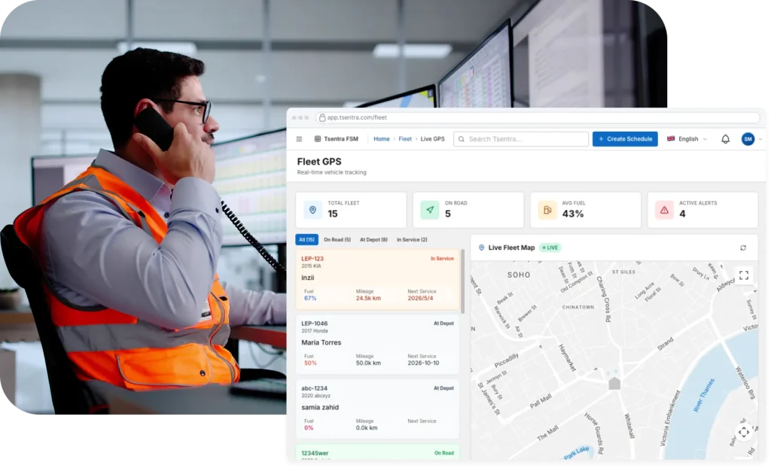Click the 0% fuel value
Viewport: 771px width, 468px height.
coord(309,428)
